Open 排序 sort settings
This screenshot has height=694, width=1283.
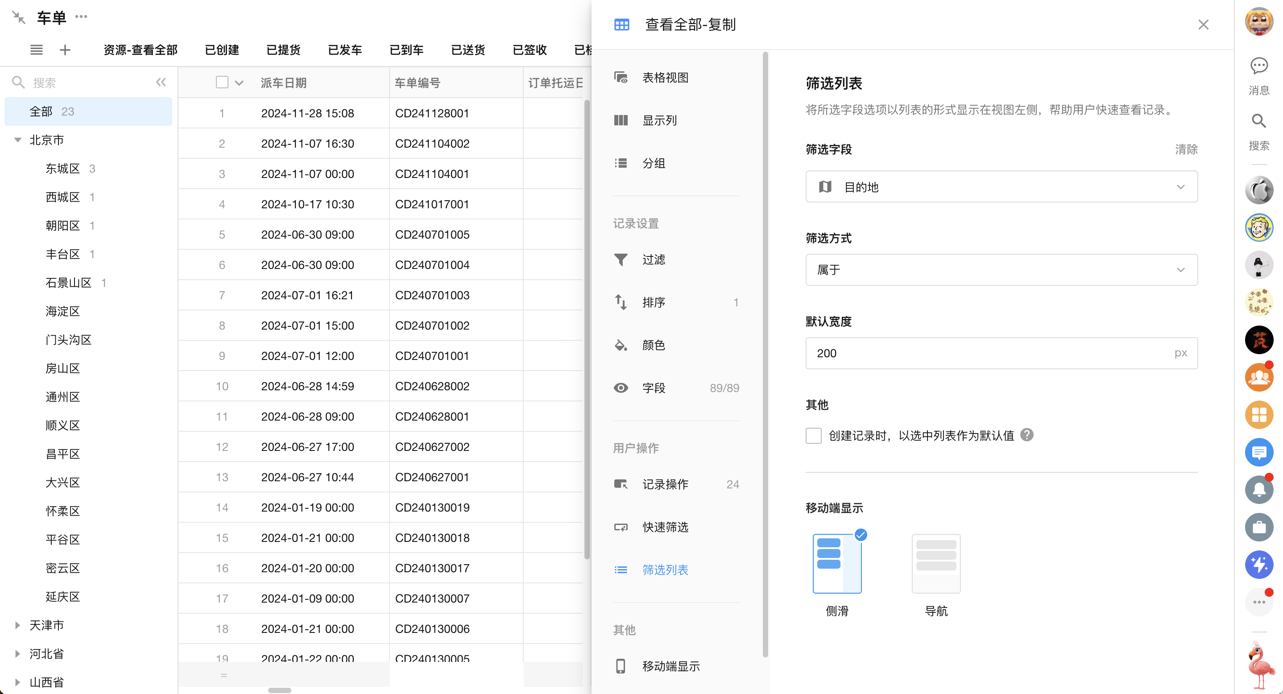(x=676, y=303)
